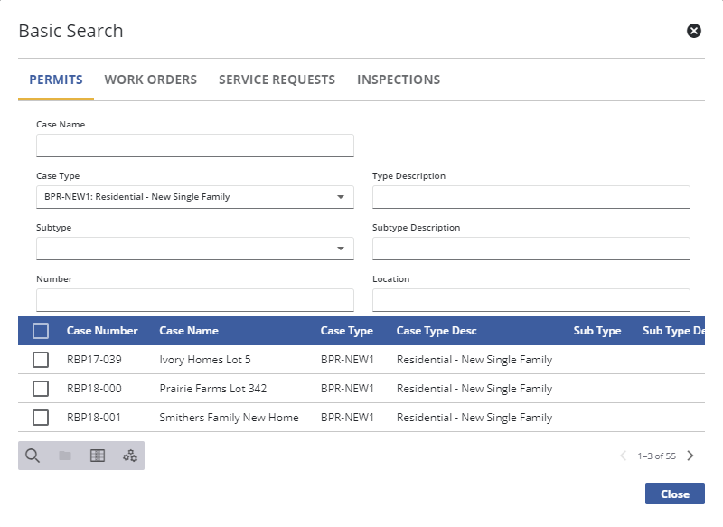Open the Case Type dropdown
Viewport: 723px width, 527px height.
[194, 197]
